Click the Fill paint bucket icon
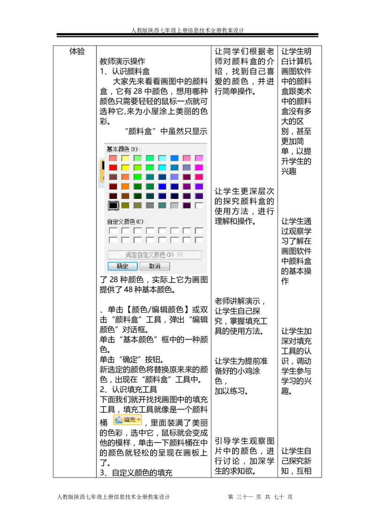The height and width of the screenshot is (531, 375). pos(119,420)
